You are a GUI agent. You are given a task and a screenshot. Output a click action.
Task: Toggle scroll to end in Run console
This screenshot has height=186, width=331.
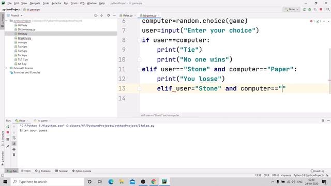[x=14, y=144]
